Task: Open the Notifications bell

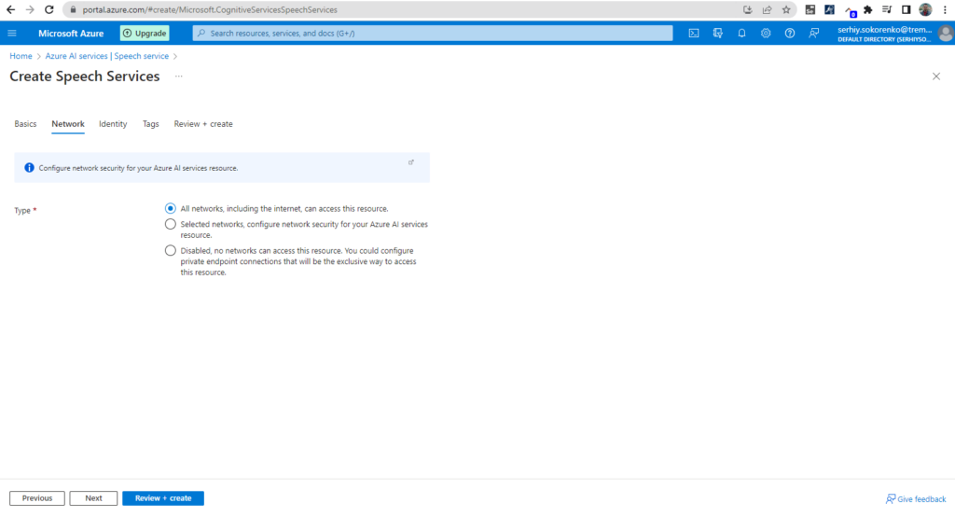Action: pyautogui.click(x=741, y=33)
